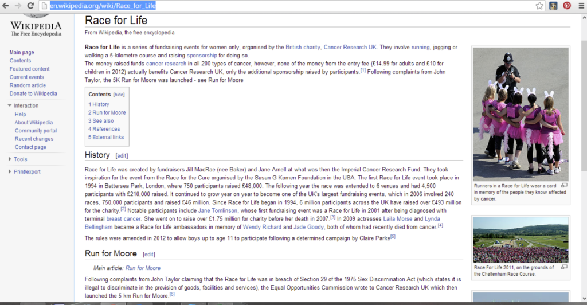Hide the Contents table
The height and width of the screenshot is (305, 587).
coord(119,95)
